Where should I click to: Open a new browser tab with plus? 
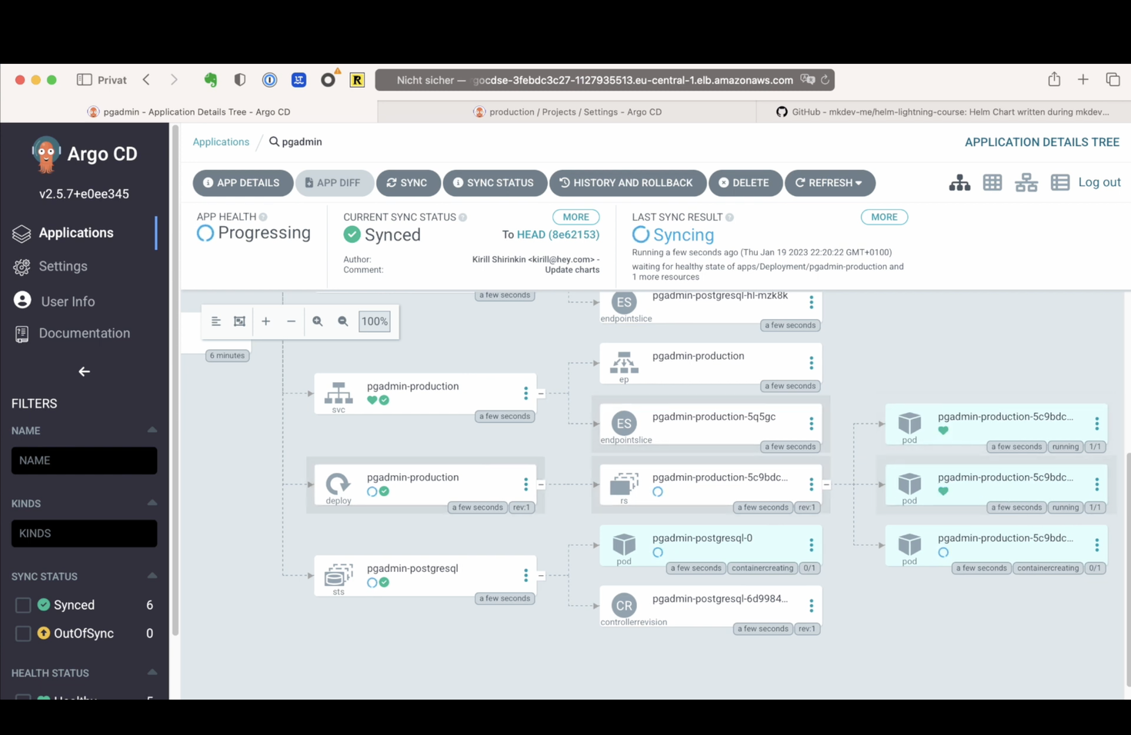coord(1083,80)
